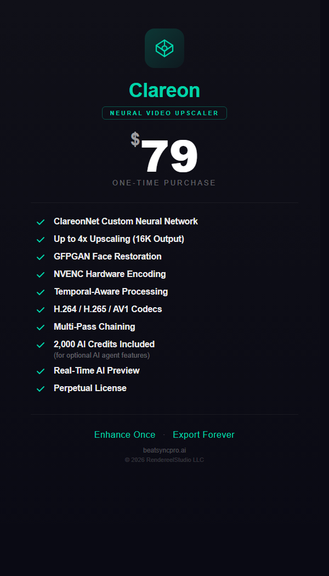Click the One-Time Purchase label
The image size is (329, 576).
164,183
